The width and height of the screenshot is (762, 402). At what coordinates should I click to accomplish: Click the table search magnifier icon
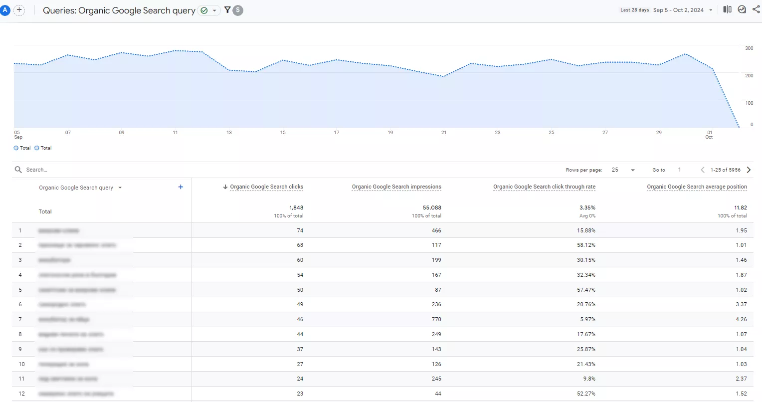point(18,170)
